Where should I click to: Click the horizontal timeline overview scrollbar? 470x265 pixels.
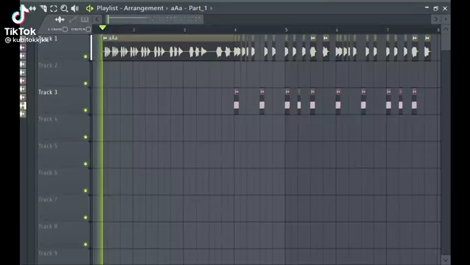tap(155, 19)
